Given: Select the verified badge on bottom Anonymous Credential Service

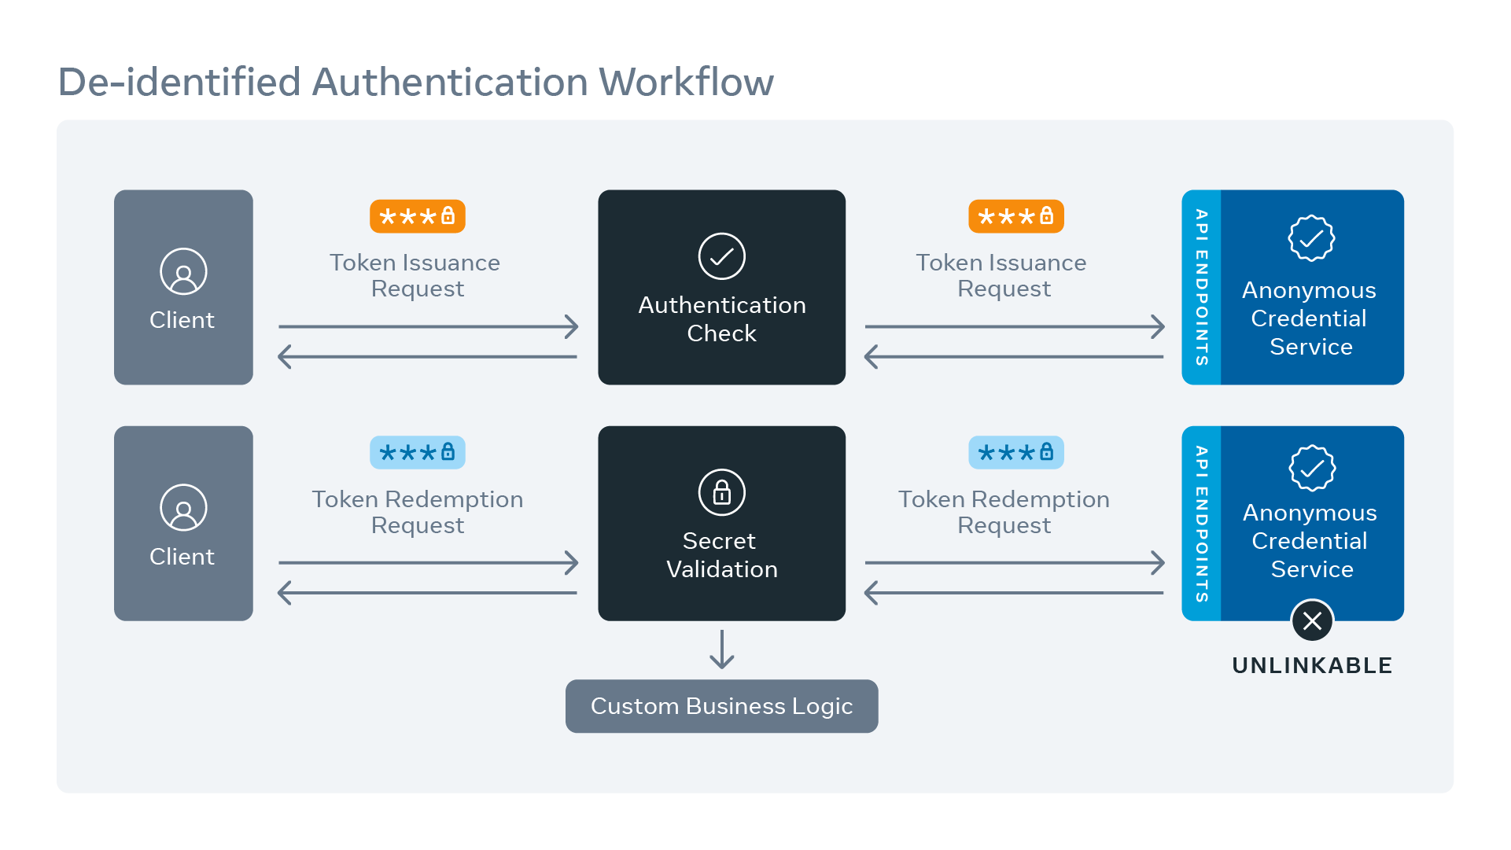Looking at the screenshot, I should click(1310, 468).
